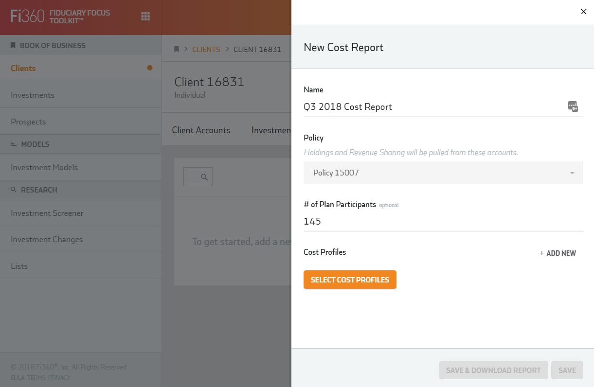The height and width of the screenshot is (387, 594).
Task: Close the New Cost Report panel
Action: [x=583, y=12]
